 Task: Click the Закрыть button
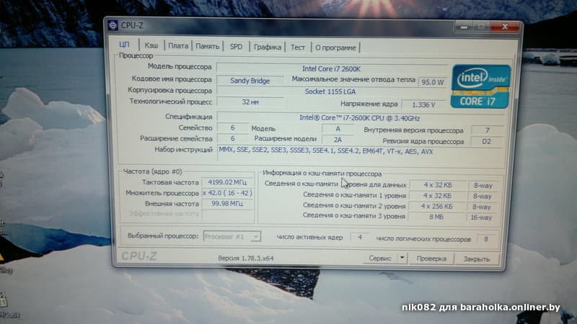[x=477, y=259]
